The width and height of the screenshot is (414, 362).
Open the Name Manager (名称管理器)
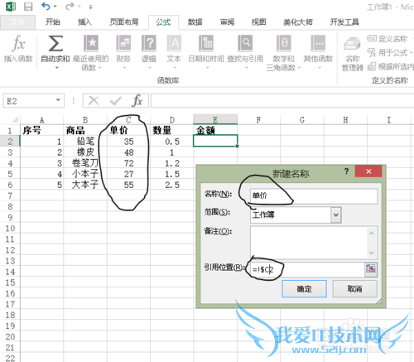[353, 54]
